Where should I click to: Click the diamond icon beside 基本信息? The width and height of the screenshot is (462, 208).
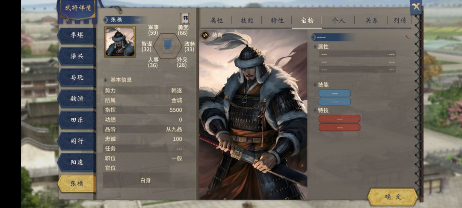pos(105,80)
